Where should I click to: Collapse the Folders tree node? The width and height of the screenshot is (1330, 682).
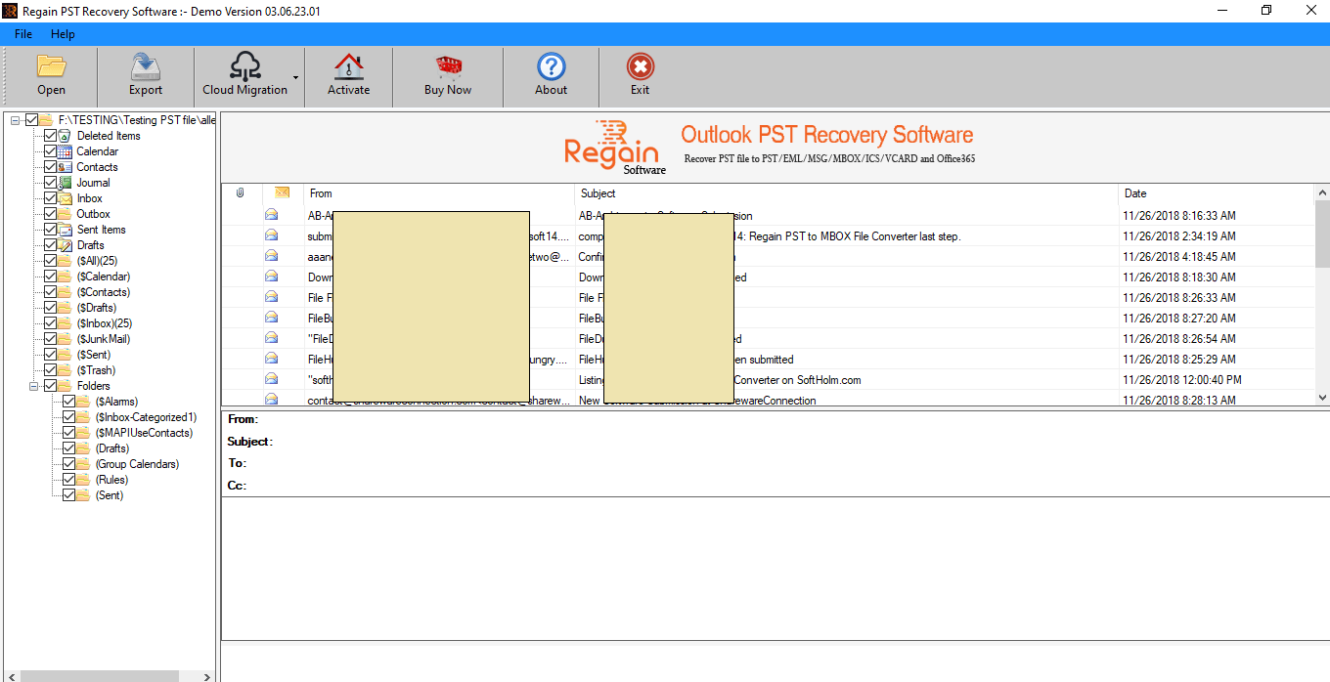coord(33,385)
